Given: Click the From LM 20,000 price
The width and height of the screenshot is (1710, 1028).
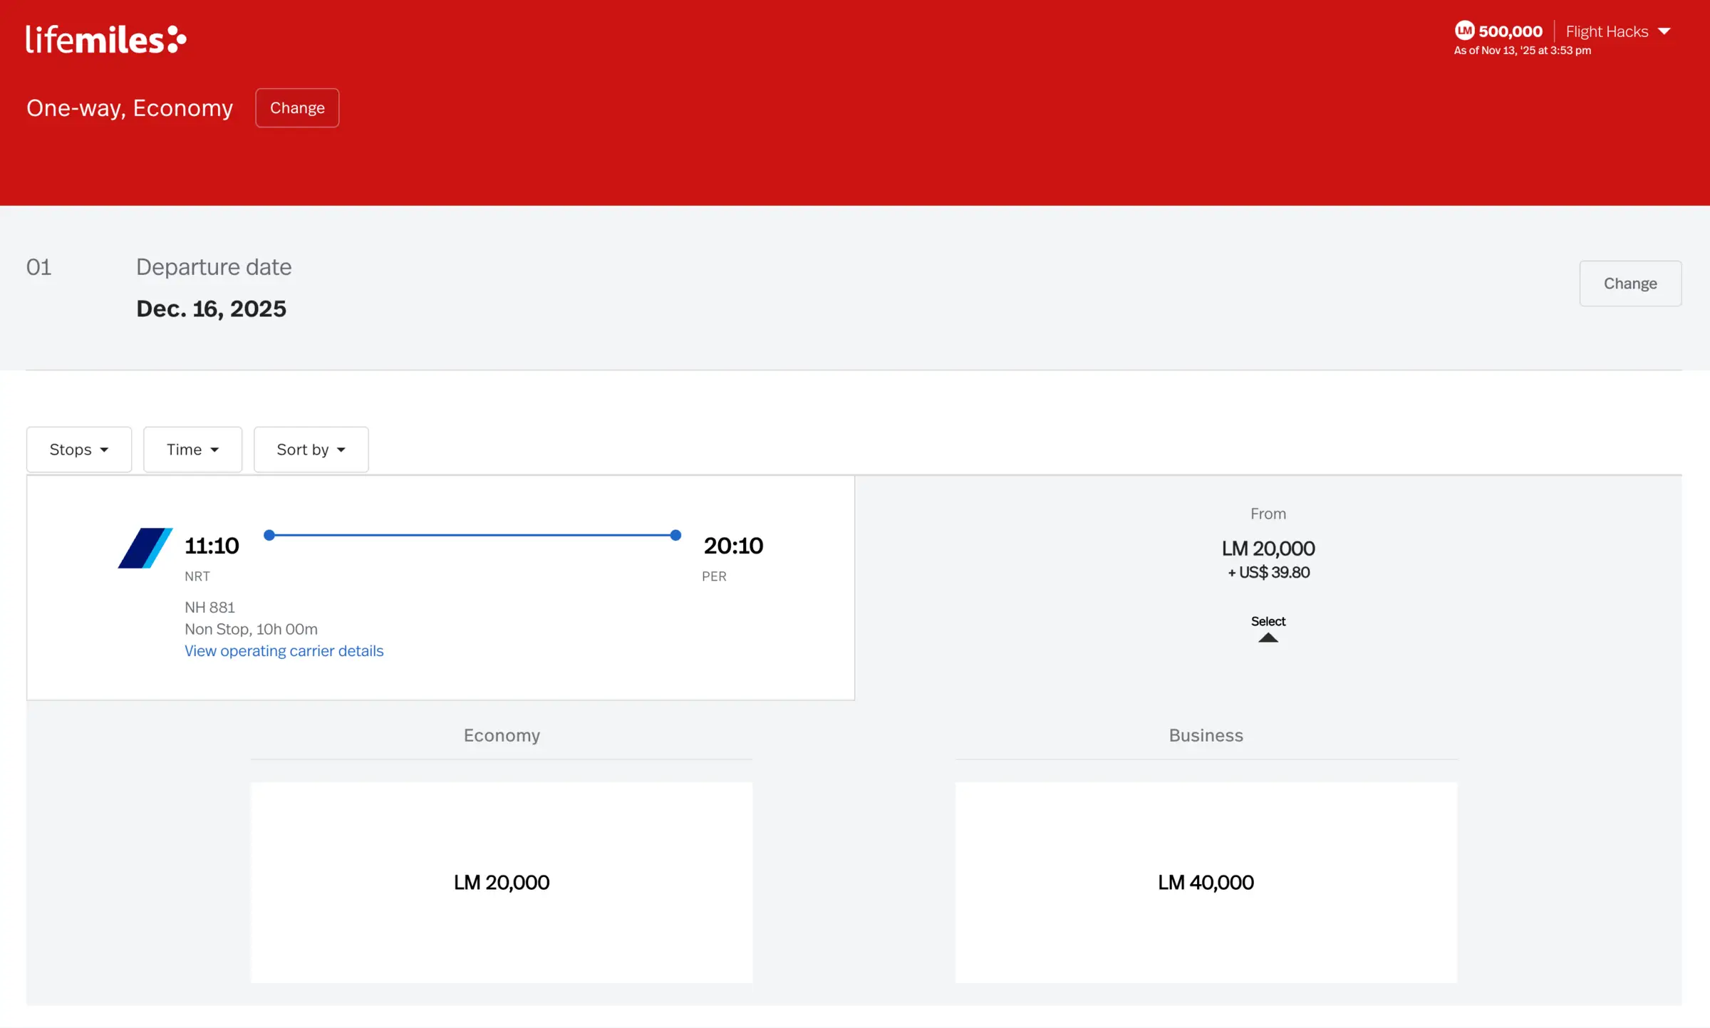Looking at the screenshot, I should click(x=1268, y=549).
